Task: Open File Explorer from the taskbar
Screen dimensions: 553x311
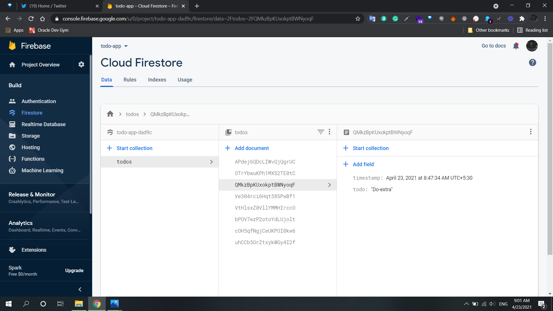Action: pos(79,304)
